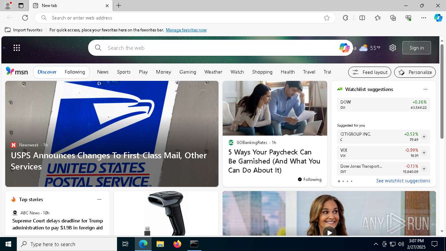Open Top stories more options menu
The width and height of the screenshot is (446, 251).
[x=99, y=199]
